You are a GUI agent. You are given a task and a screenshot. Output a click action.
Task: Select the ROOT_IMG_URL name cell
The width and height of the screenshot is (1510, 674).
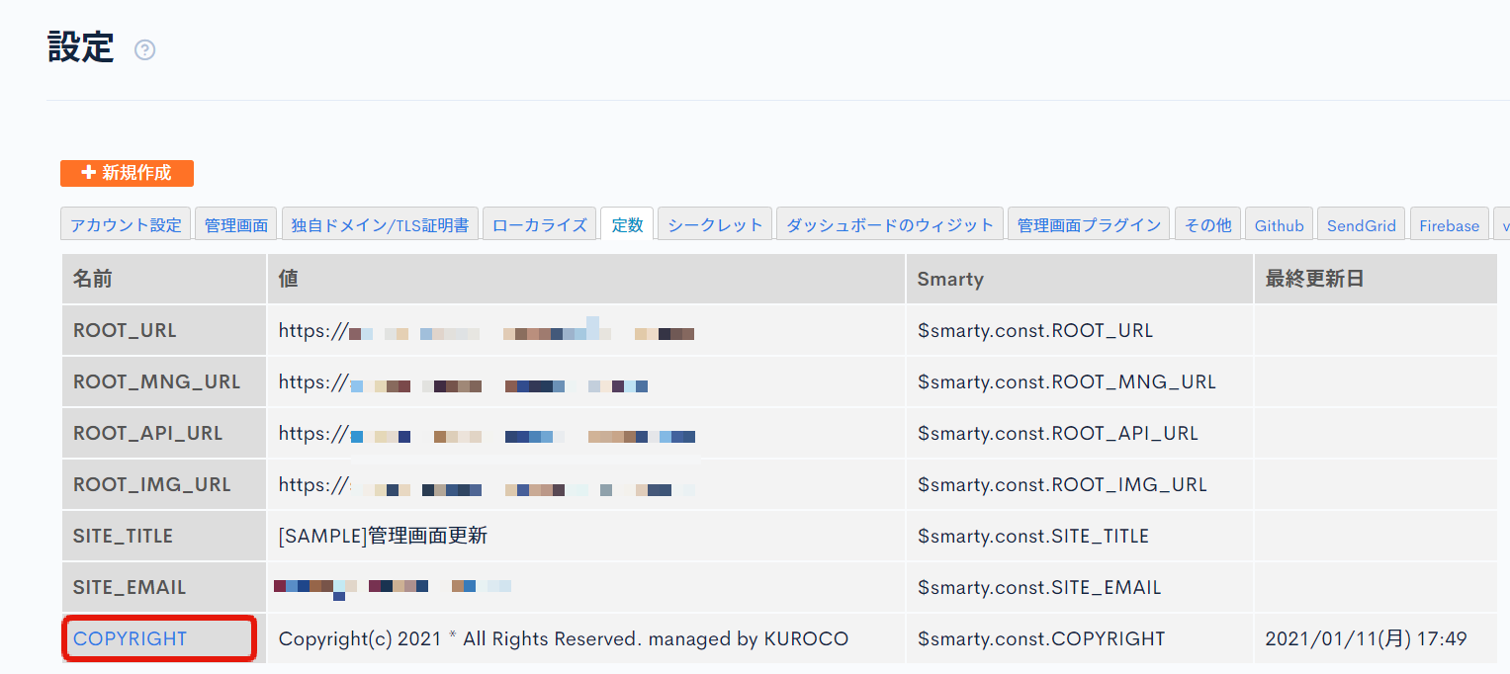[164, 484]
